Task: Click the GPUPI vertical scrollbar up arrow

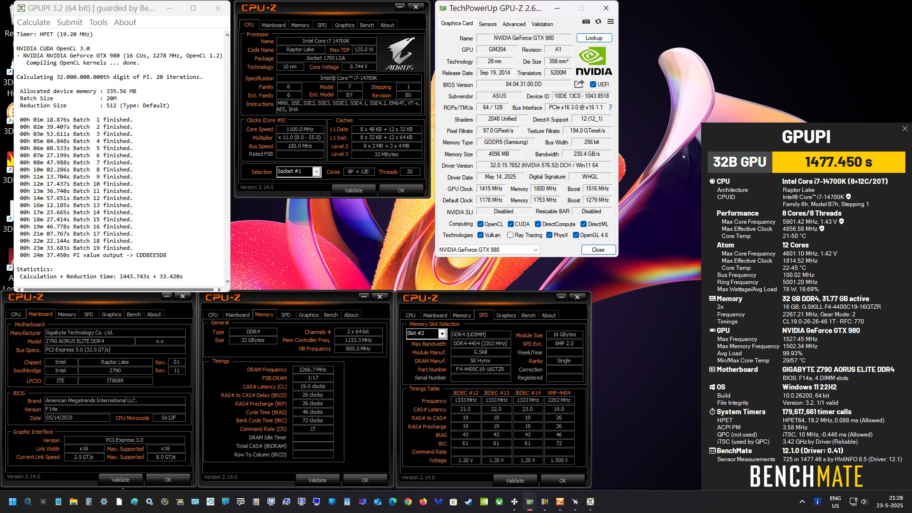Action: tap(227, 34)
